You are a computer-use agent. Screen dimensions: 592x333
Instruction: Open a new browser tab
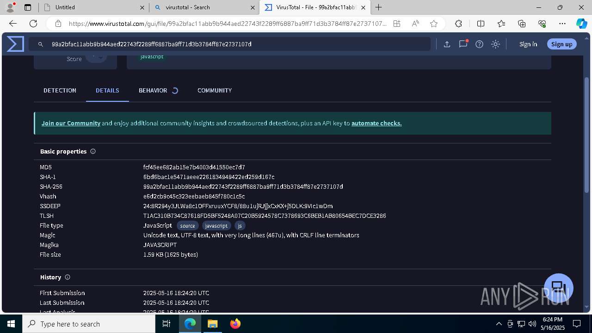coord(378,7)
